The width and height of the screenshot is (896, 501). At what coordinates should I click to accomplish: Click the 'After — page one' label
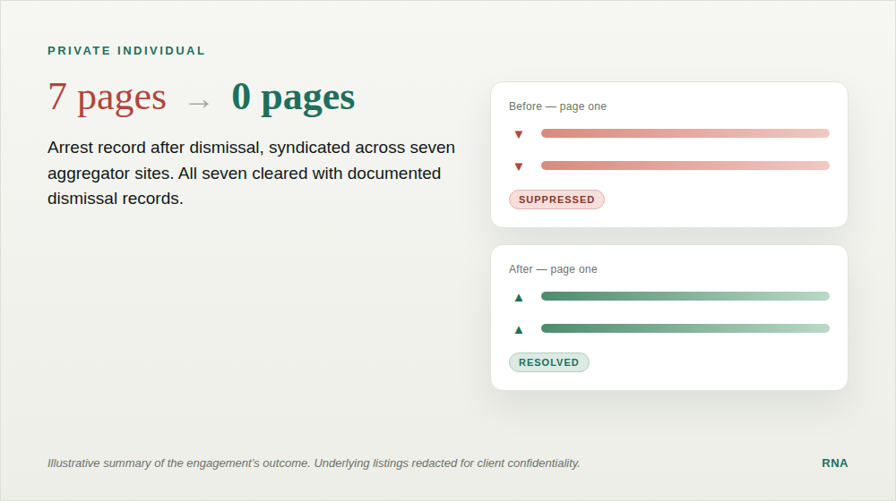pos(553,268)
